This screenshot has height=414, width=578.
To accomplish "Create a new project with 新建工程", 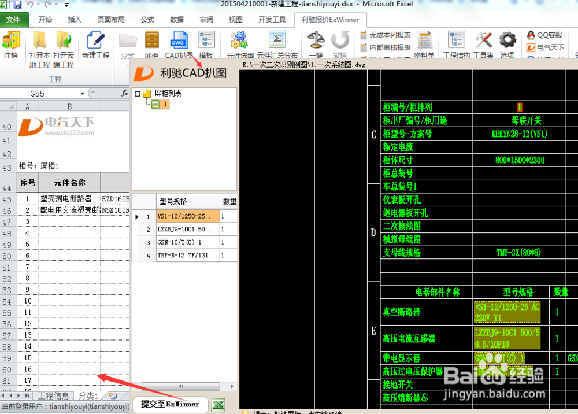I will coord(95,45).
